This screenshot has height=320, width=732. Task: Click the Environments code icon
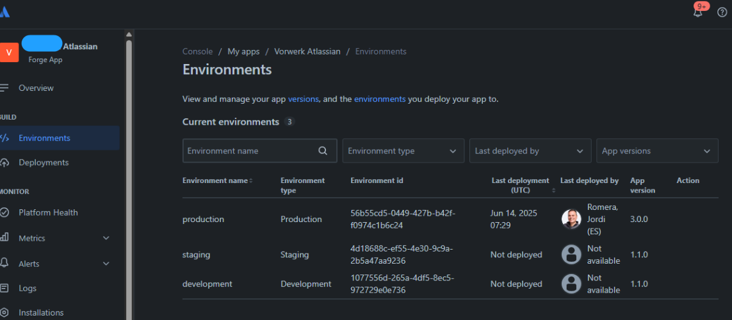tap(4, 138)
